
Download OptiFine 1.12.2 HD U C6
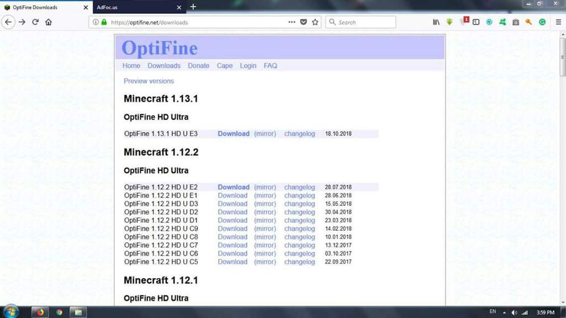[233, 254]
